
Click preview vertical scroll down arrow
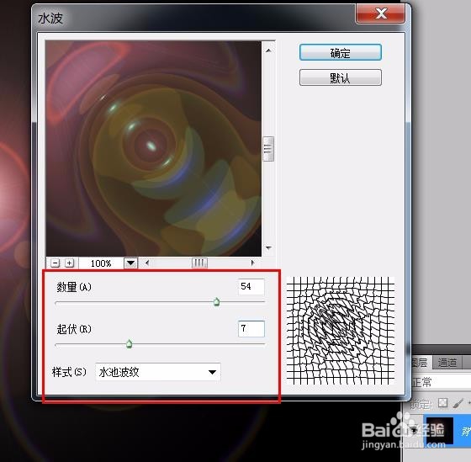click(268, 248)
